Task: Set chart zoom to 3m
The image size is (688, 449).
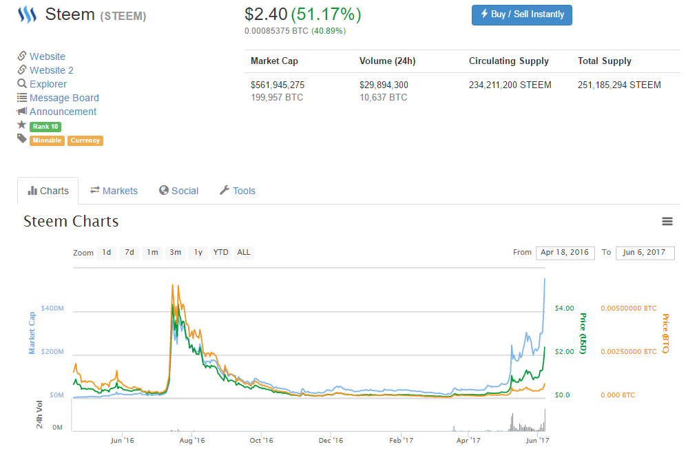Action: point(176,252)
